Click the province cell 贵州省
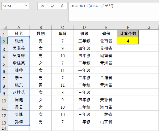 point(106,48)
